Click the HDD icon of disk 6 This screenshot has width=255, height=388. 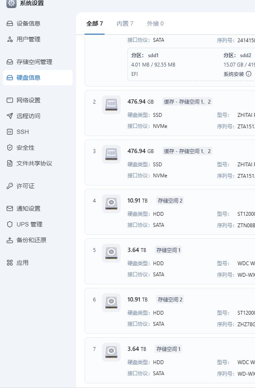coord(111,303)
